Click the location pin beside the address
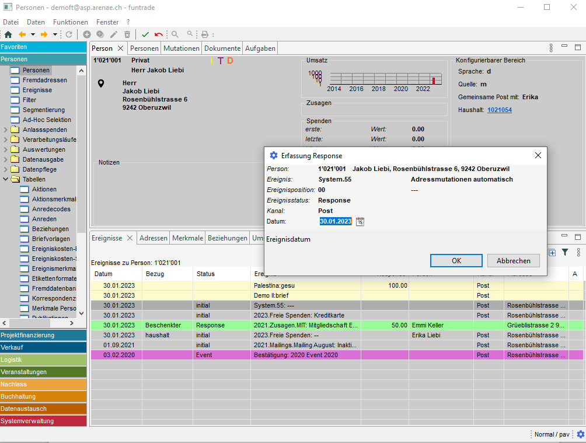 (101, 84)
